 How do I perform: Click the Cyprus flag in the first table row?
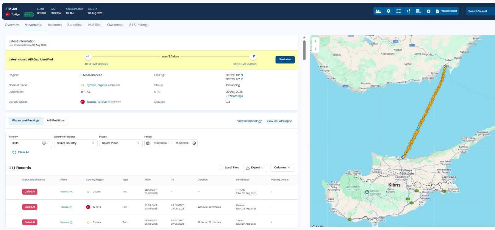[x=88, y=192]
